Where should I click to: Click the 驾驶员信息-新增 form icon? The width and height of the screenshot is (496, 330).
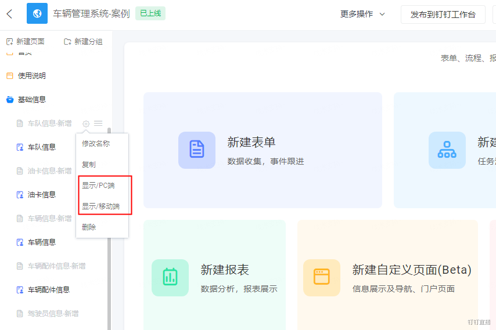20,314
